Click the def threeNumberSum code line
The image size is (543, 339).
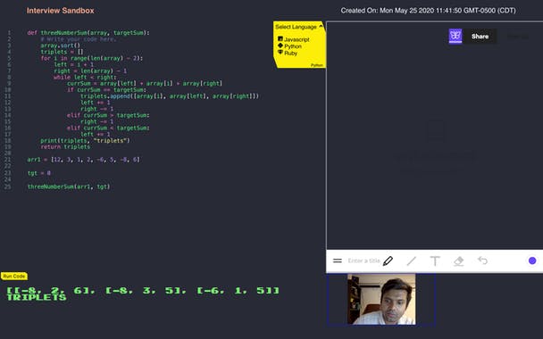88,33
